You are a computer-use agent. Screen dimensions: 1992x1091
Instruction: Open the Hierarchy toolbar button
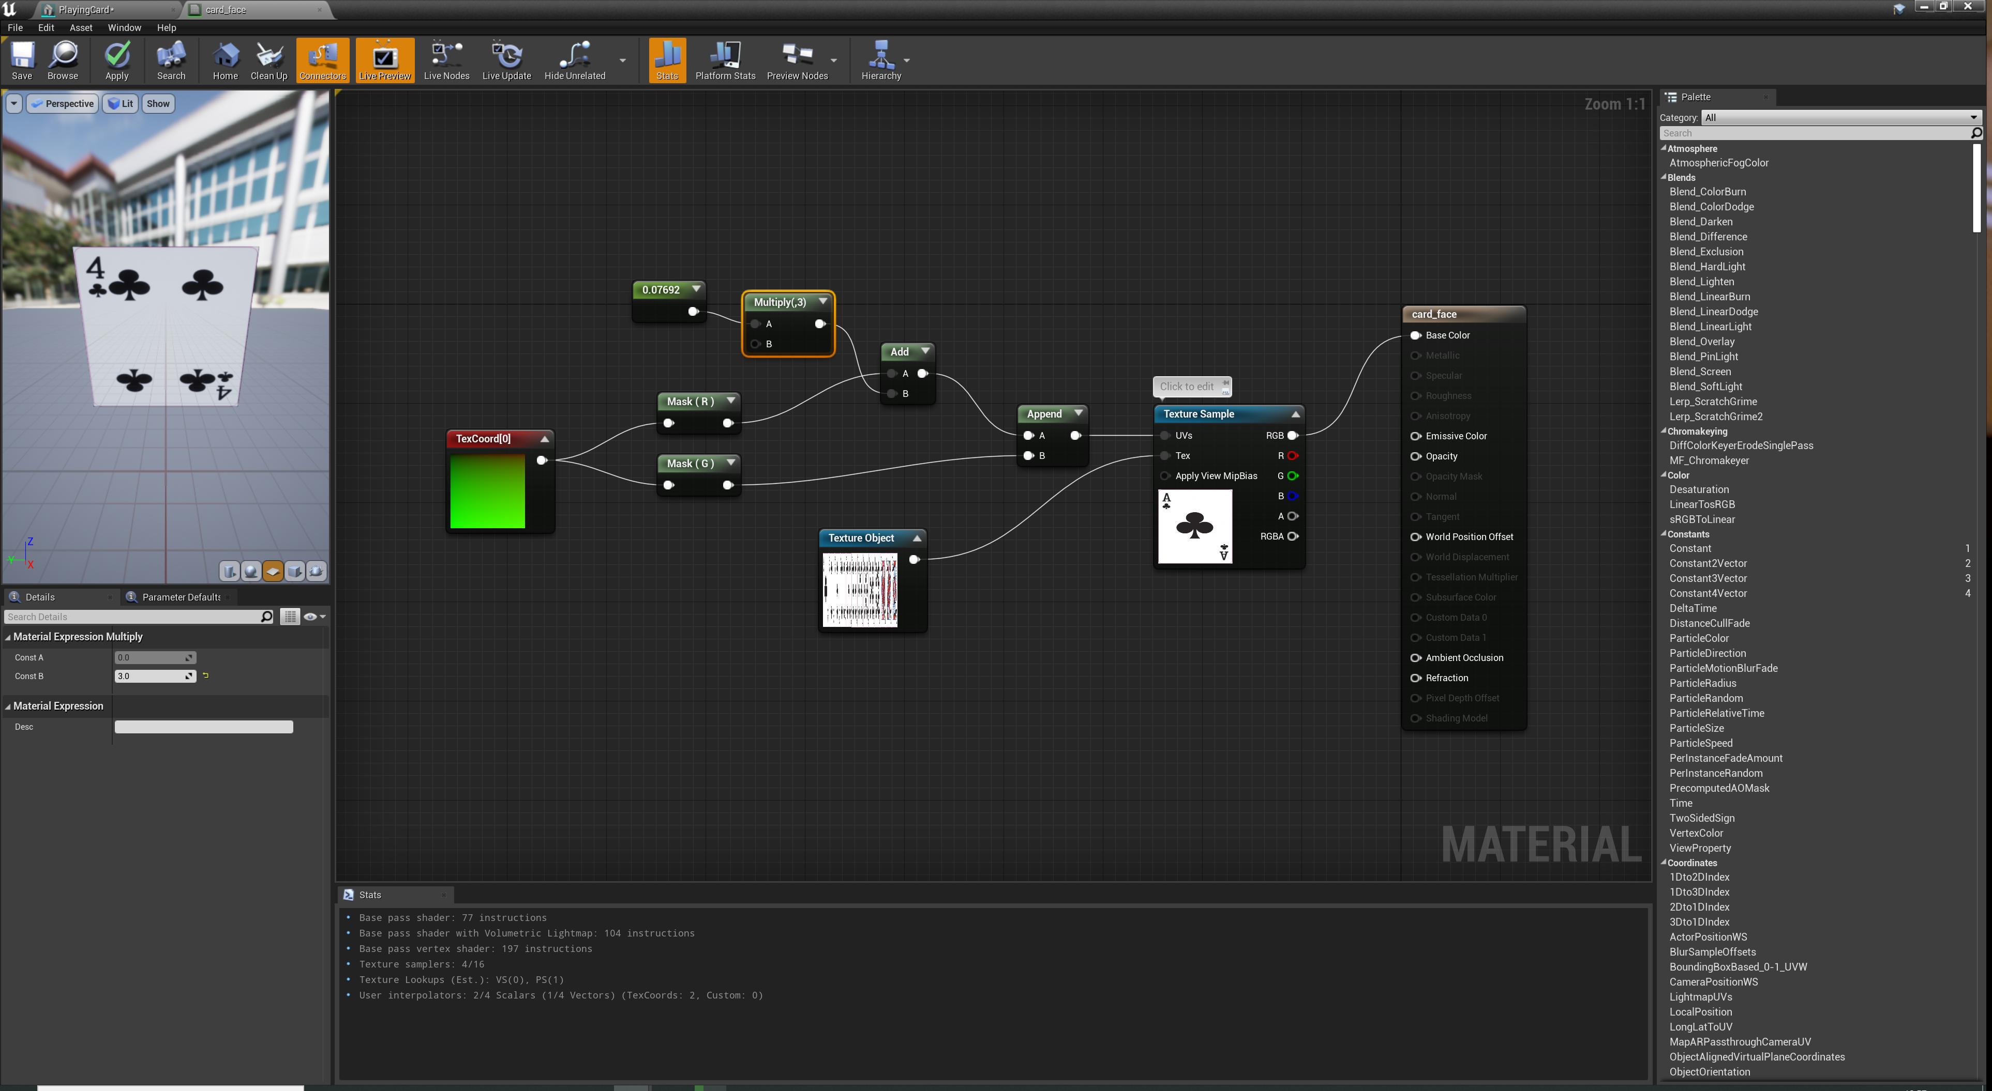[881, 59]
